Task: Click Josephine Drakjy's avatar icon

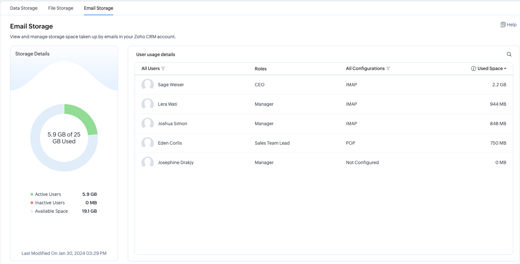Action: pos(148,162)
